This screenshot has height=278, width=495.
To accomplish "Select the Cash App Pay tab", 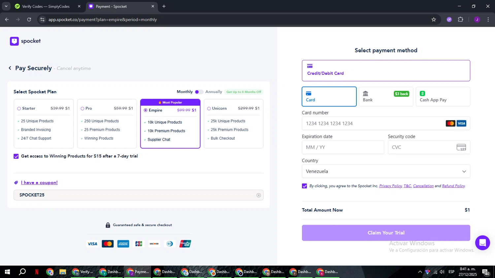I will [x=443, y=97].
